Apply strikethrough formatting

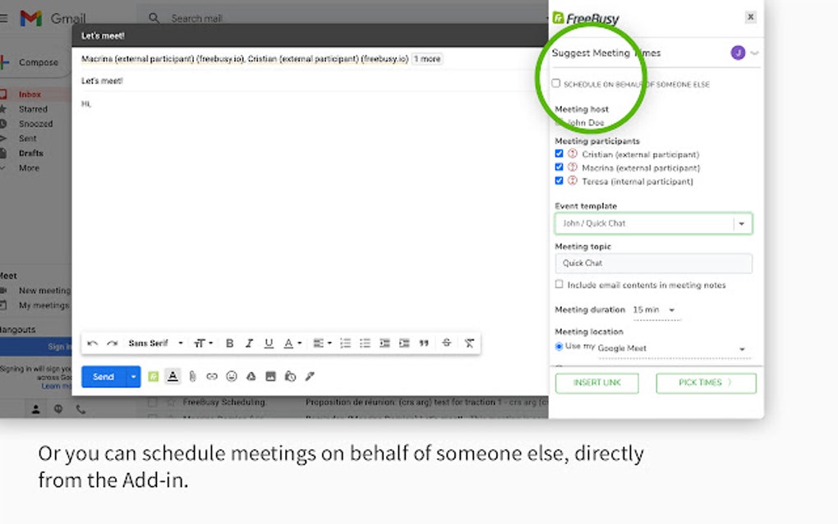447,343
